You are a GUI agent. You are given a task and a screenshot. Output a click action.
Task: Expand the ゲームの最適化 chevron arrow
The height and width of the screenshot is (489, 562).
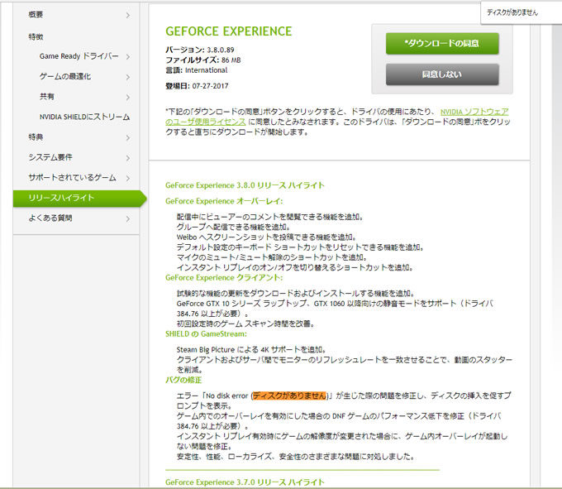[128, 77]
